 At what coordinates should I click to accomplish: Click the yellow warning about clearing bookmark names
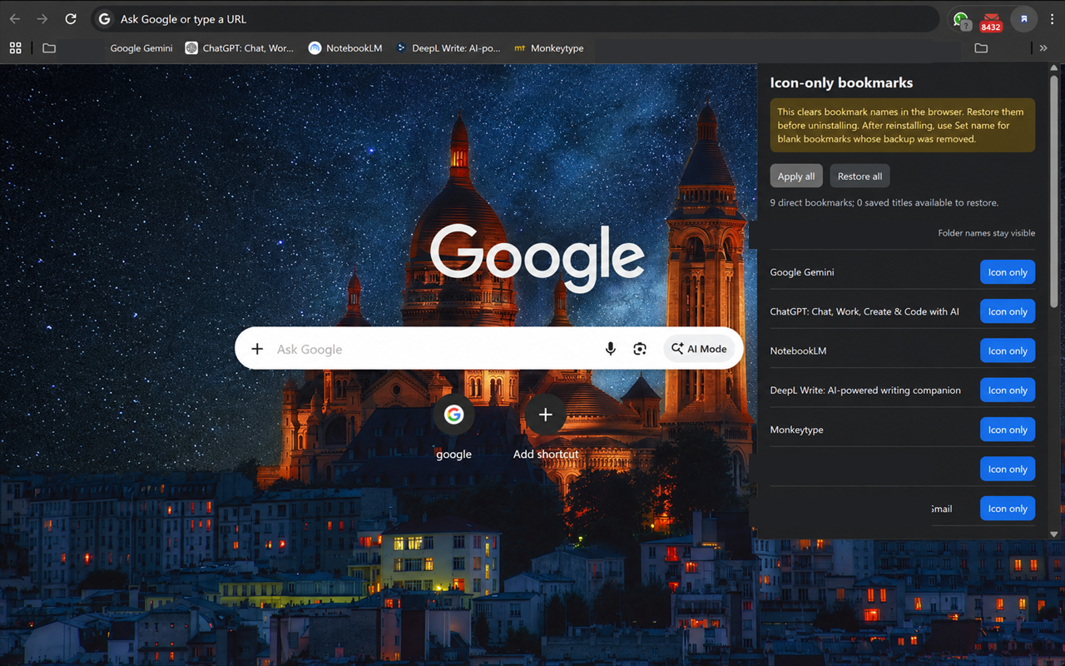click(903, 125)
